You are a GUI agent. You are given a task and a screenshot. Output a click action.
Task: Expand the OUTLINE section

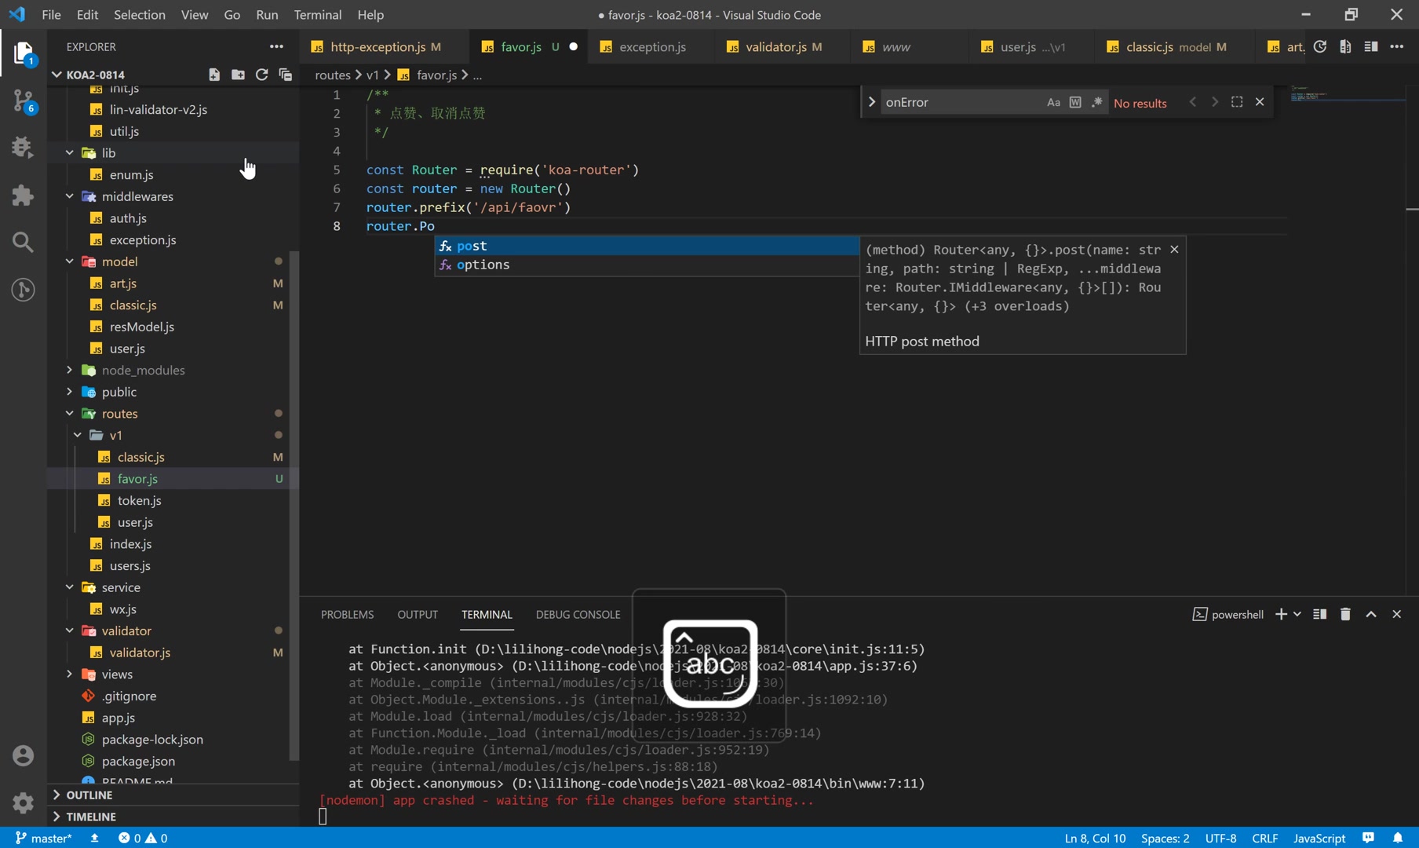point(173,795)
